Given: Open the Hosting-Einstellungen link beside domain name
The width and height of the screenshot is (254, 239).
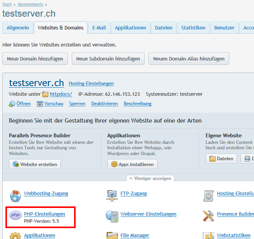Looking at the screenshot, I should pos(91,83).
